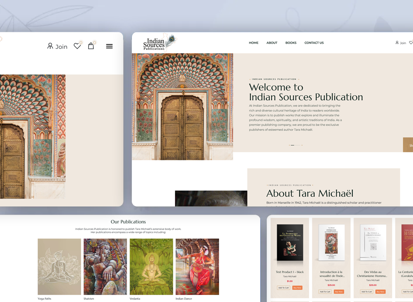
Task: Go to HOME in desktop navigation
Action: 254,43
